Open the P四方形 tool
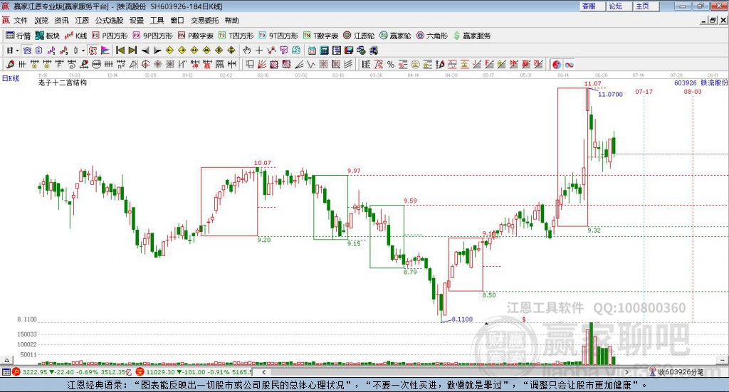Viewport: 729px width, 392px height. tap(110, 36)
